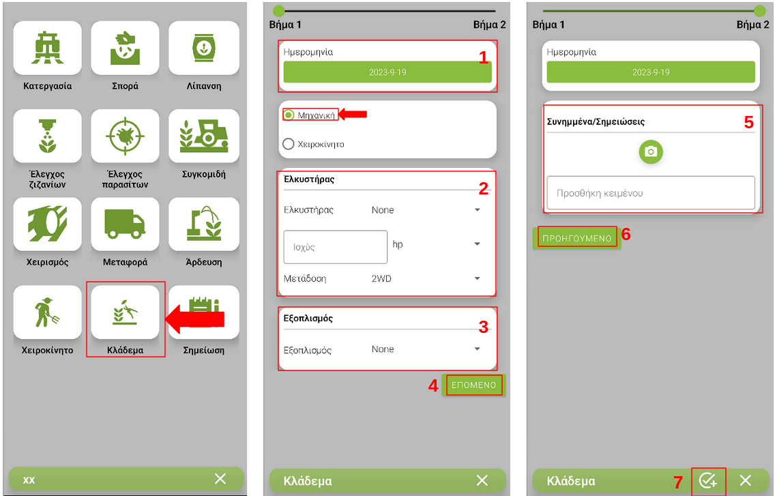The width and height of the screenshot is (775, 496).
Task: Select the Μηχανική radio button
Action: click(x=289, y=115)
